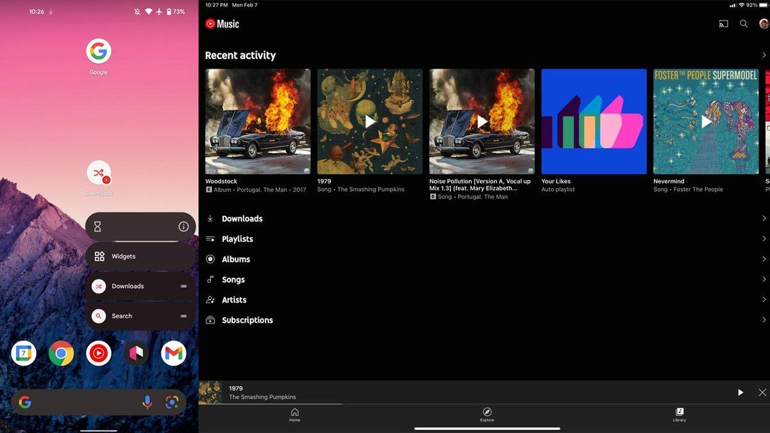Open YouTube Music search

tap(744, 24)
